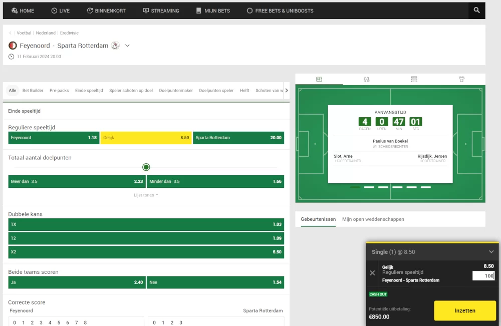Viewport: 501px width, 326px height.
Task: Select the pitch view icon tab
Action: (x=319, y=79)
